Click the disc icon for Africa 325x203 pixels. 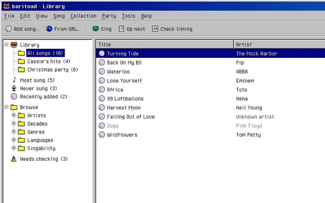click(x=102, y=90)
